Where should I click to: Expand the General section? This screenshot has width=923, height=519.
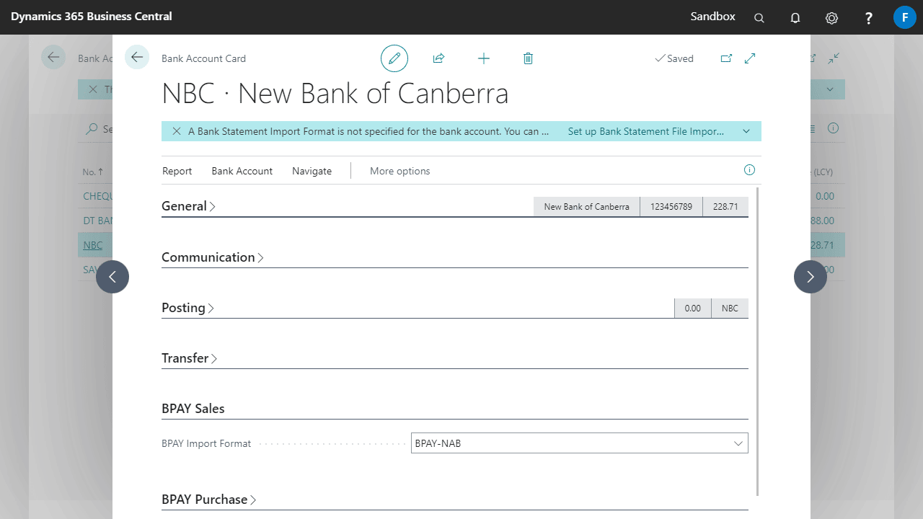coord(189,206)
